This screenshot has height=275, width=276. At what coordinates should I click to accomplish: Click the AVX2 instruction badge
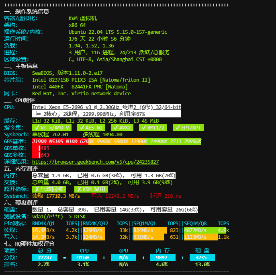[x=122, y=128]
